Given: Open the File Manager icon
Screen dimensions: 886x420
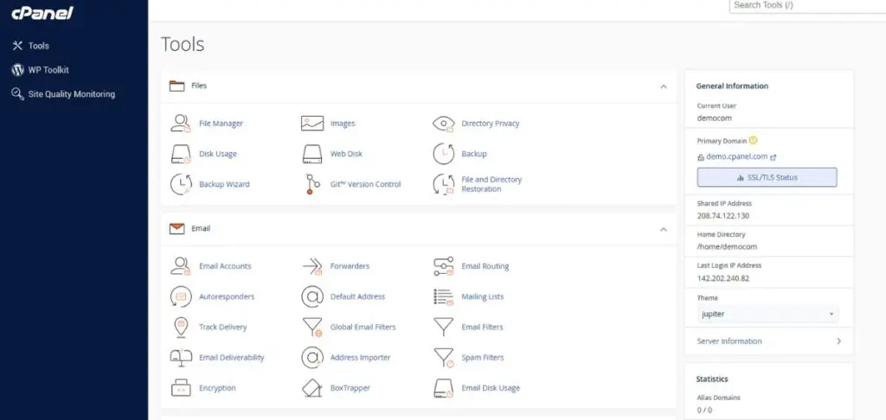Looking at the screenshot, I should click(181, 123).
